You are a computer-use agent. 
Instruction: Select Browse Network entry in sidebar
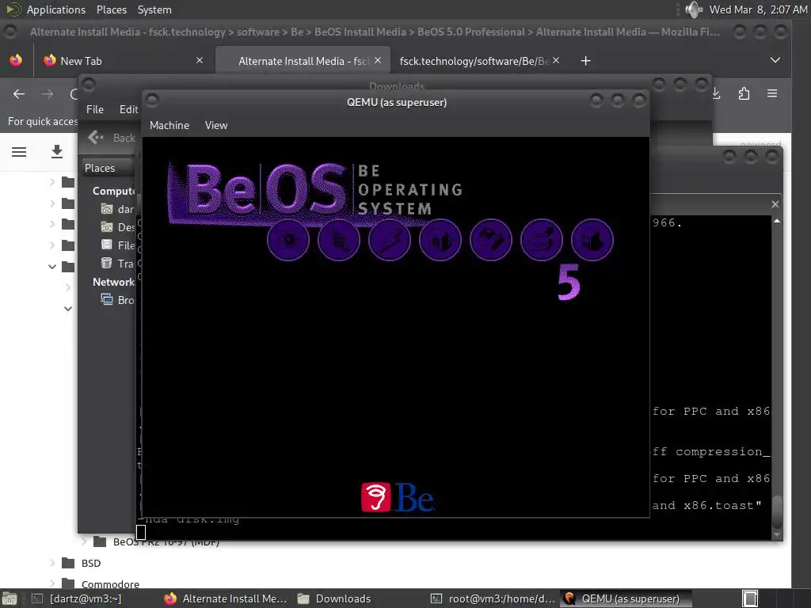[118, 300]
